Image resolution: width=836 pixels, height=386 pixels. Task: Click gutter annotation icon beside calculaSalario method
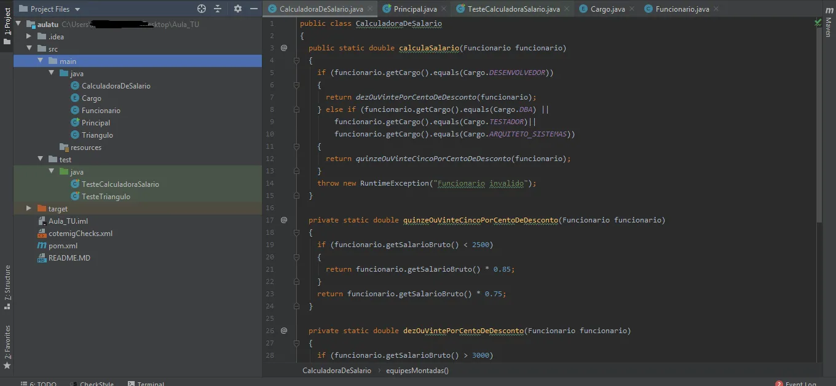point(284,47)
